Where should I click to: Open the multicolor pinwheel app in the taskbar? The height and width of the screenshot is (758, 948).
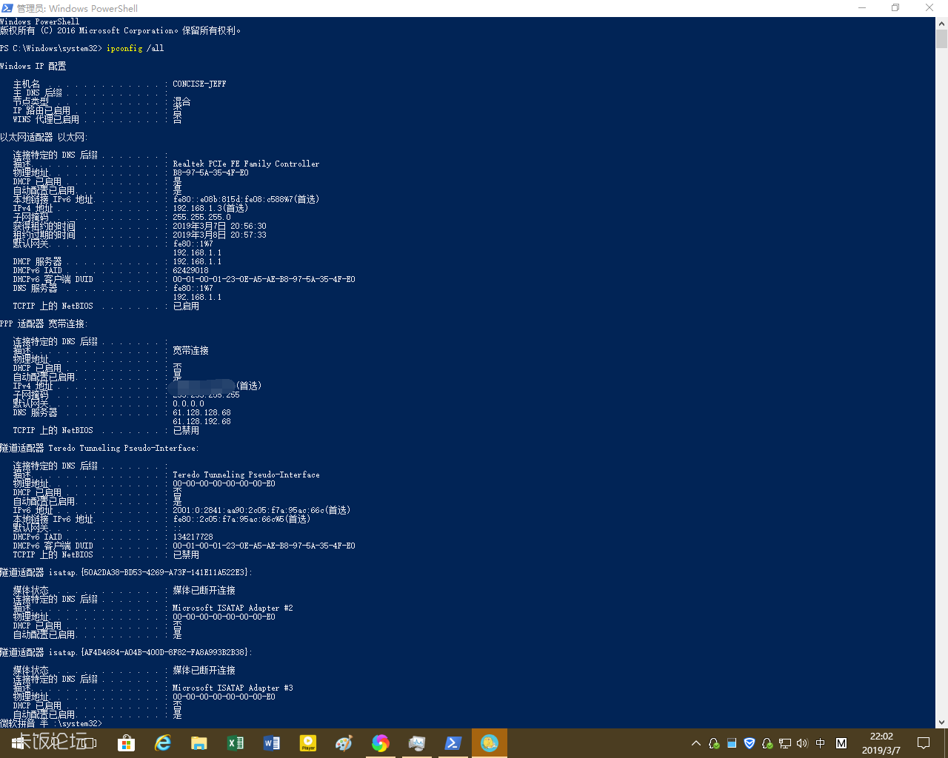tap(381, 743)
